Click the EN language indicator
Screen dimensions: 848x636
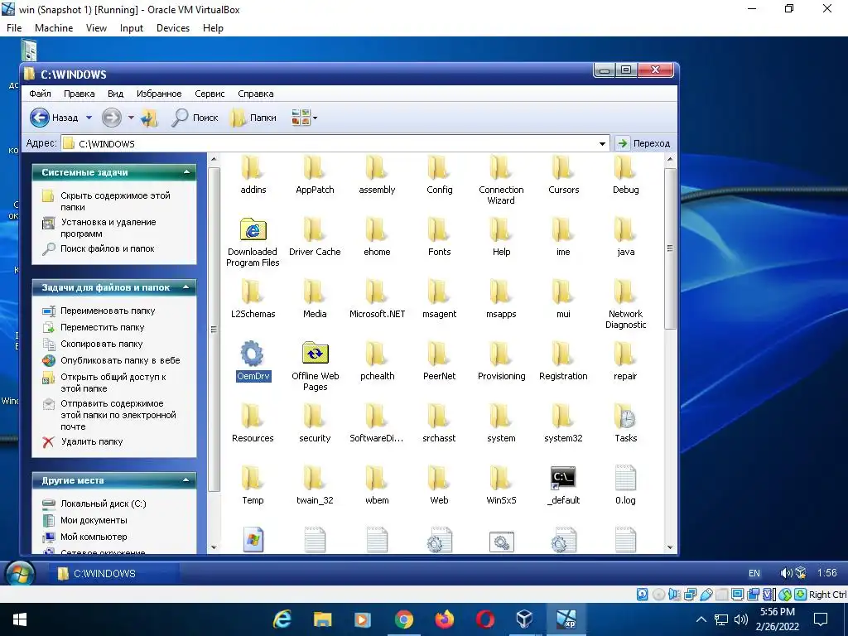point(754,573)
